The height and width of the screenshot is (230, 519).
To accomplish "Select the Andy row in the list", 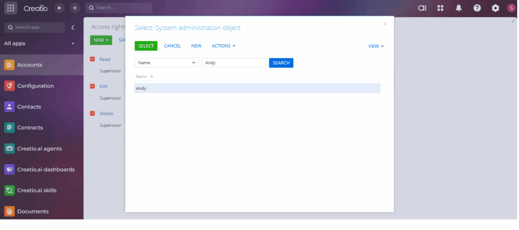I will (257, 88).
